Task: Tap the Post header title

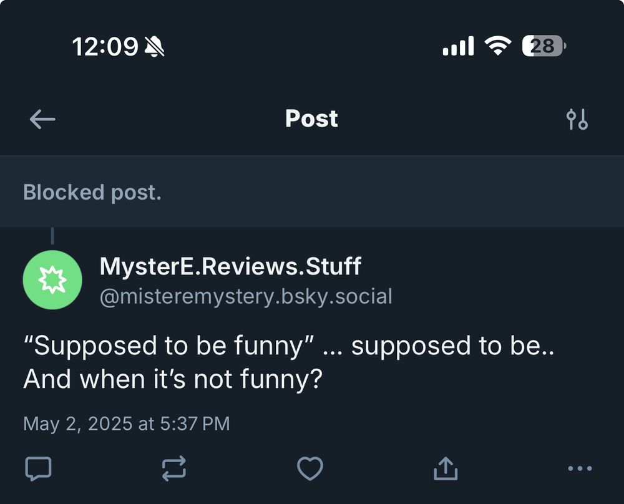Action: 311,119
